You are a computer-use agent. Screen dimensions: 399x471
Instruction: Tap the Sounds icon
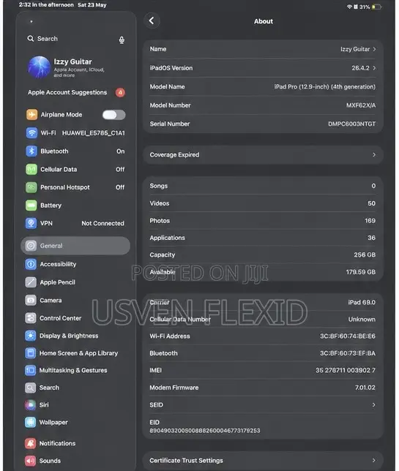click(30, 461)
